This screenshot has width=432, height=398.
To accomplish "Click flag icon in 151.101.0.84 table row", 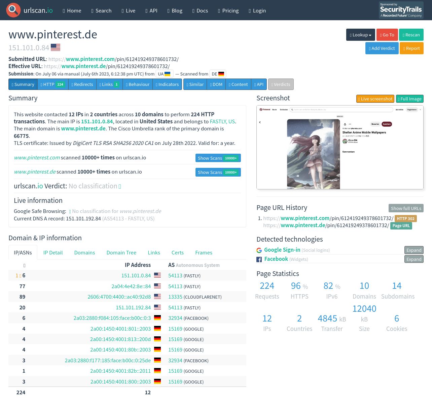I will [x=157, y=275].
